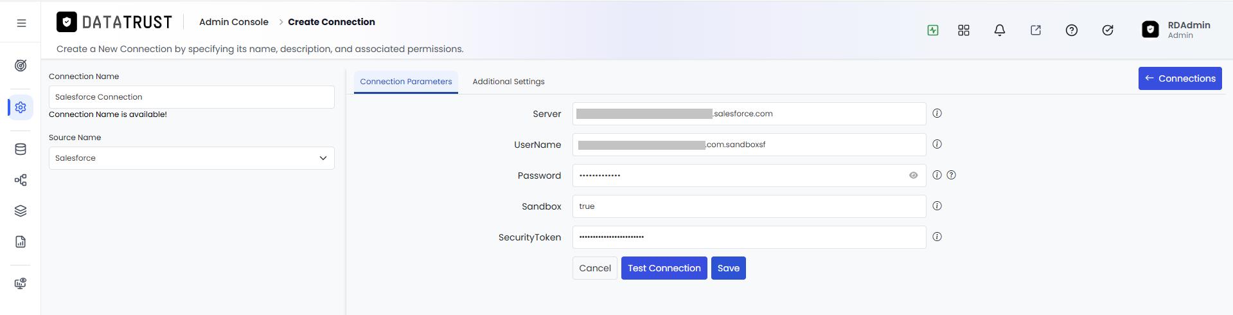The image size is (1233, 315).
Task: Click the open-in-new-window icon
Action: [x=1036, y=30]
